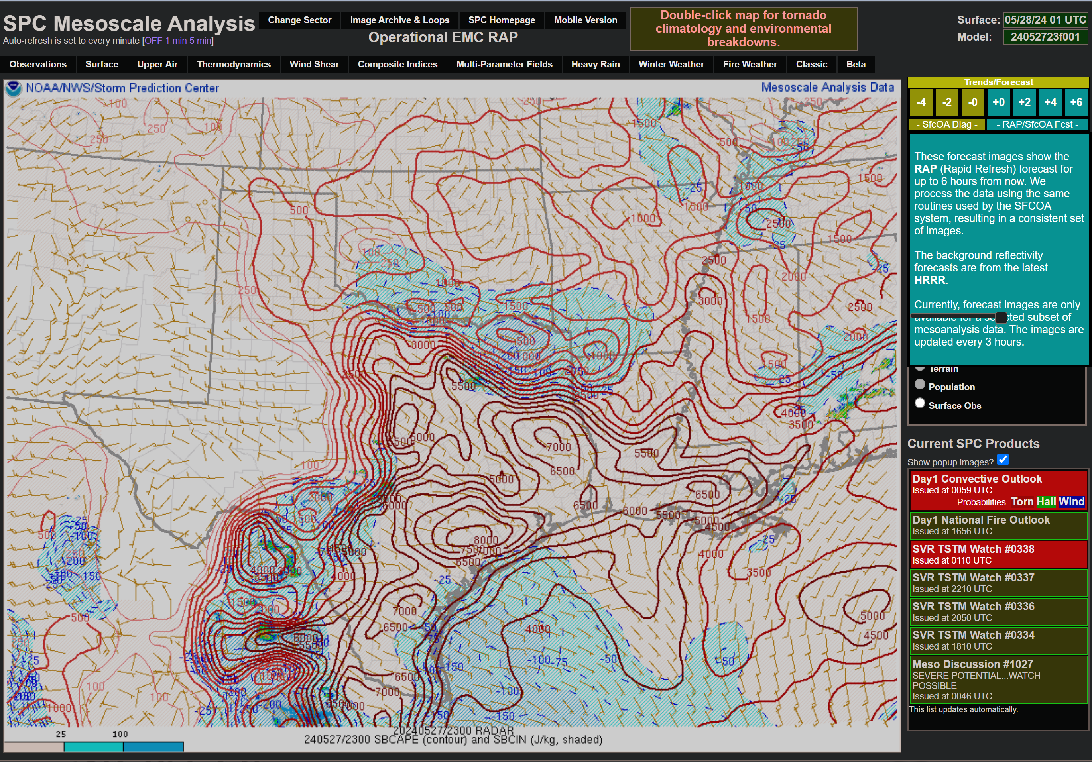Select the Population radio button

[x=920, y=384]
